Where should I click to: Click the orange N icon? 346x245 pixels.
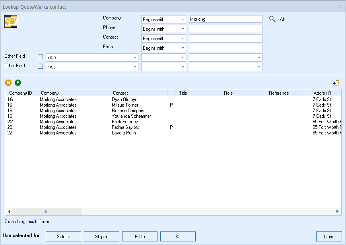8,83
